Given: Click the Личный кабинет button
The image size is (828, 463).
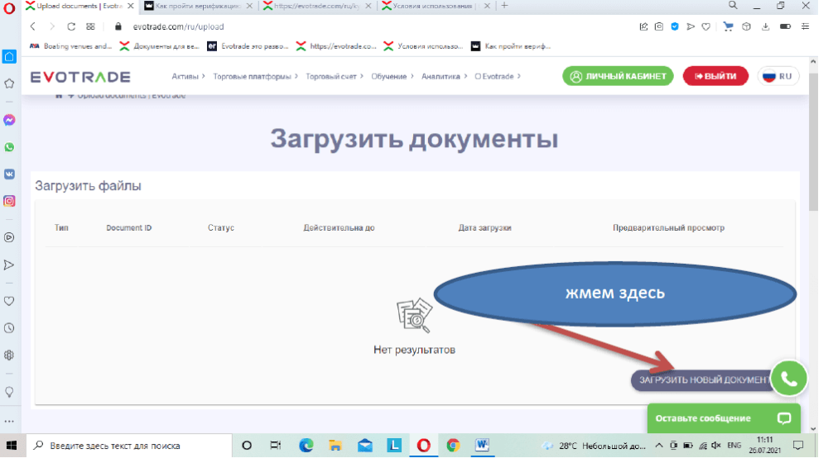Looking at the screenshot, I should [x=618, y=77].
